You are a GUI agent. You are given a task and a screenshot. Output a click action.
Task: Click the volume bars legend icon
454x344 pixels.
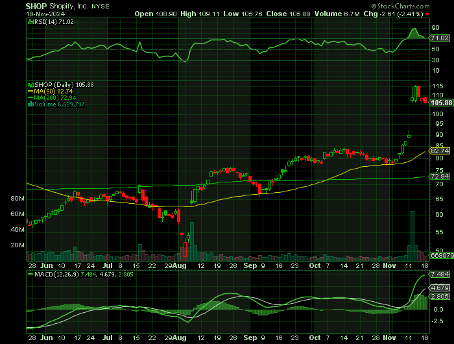(30, 104)
